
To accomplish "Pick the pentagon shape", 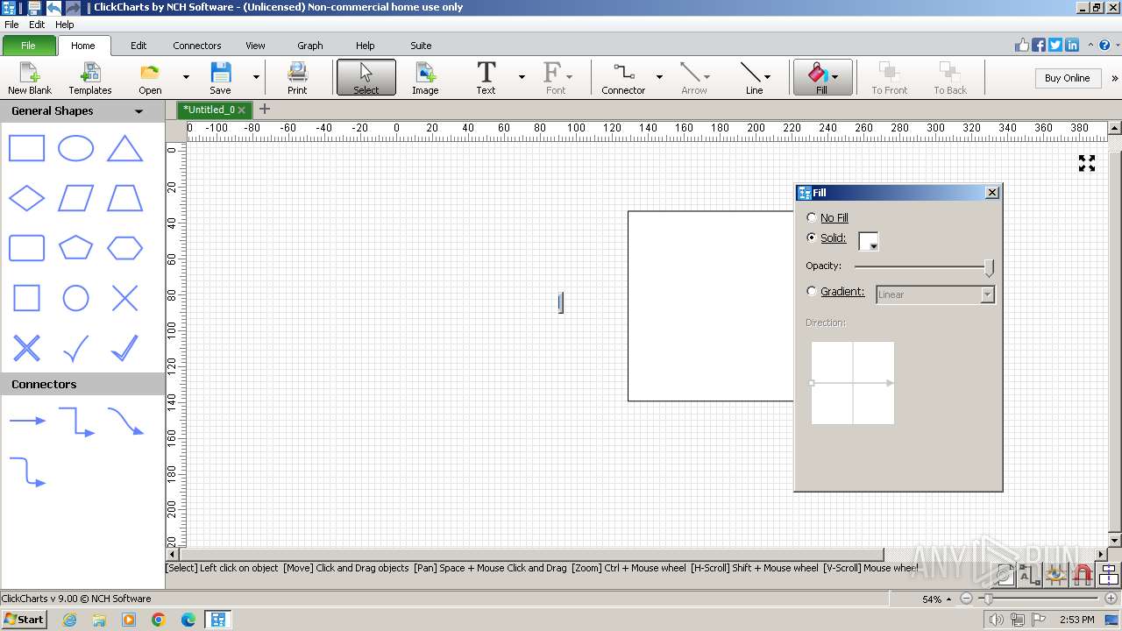I will point(75,248).
